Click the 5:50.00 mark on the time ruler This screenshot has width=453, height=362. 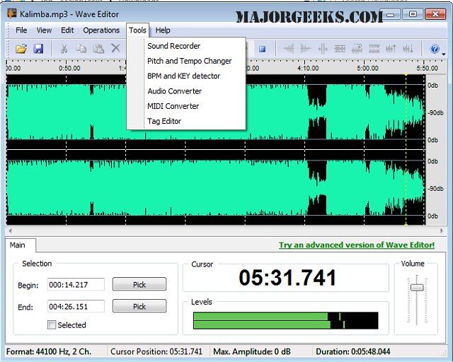coord(428,69)
